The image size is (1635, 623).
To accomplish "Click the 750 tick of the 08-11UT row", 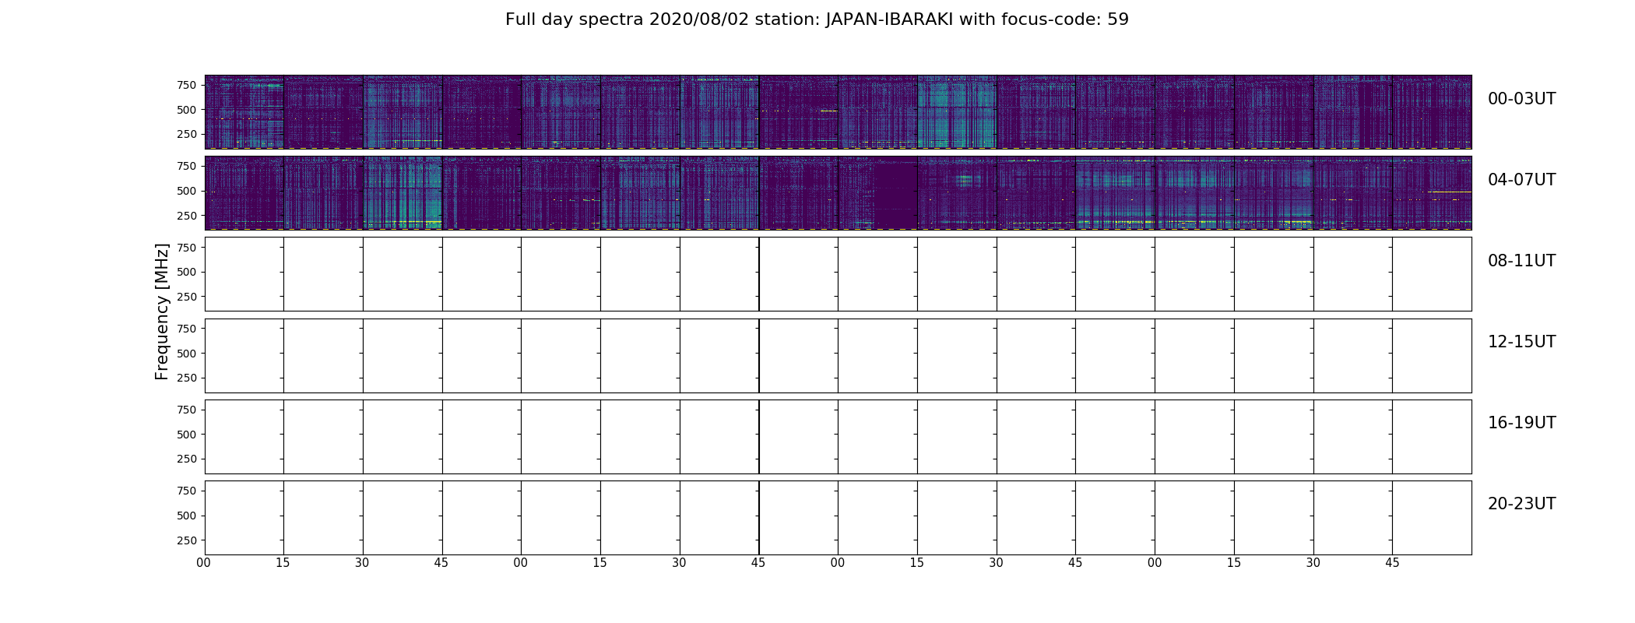I will (187, 247).
